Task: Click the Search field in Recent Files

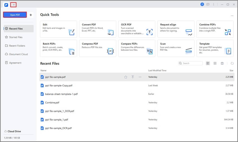Action: [192, 63]
